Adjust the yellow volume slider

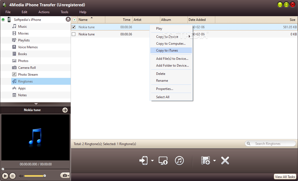[x=35, y=176]
